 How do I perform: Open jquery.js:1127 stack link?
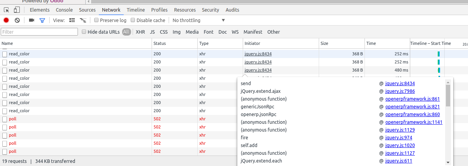click(400, 153)
